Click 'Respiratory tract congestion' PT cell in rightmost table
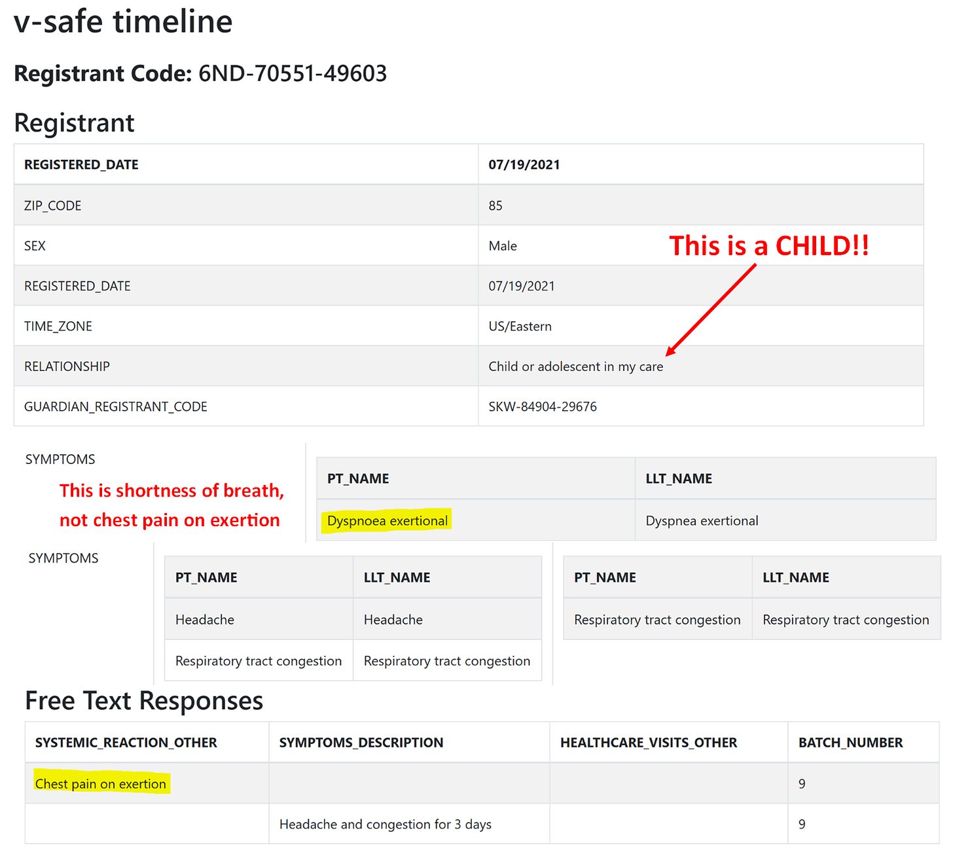The height and width of the screenshot is (854, 953). tap(658, 619)
